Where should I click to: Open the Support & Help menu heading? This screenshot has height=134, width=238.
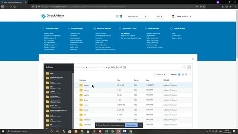[179, 28]
